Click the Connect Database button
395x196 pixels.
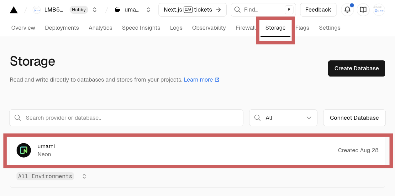pos(354,118)
